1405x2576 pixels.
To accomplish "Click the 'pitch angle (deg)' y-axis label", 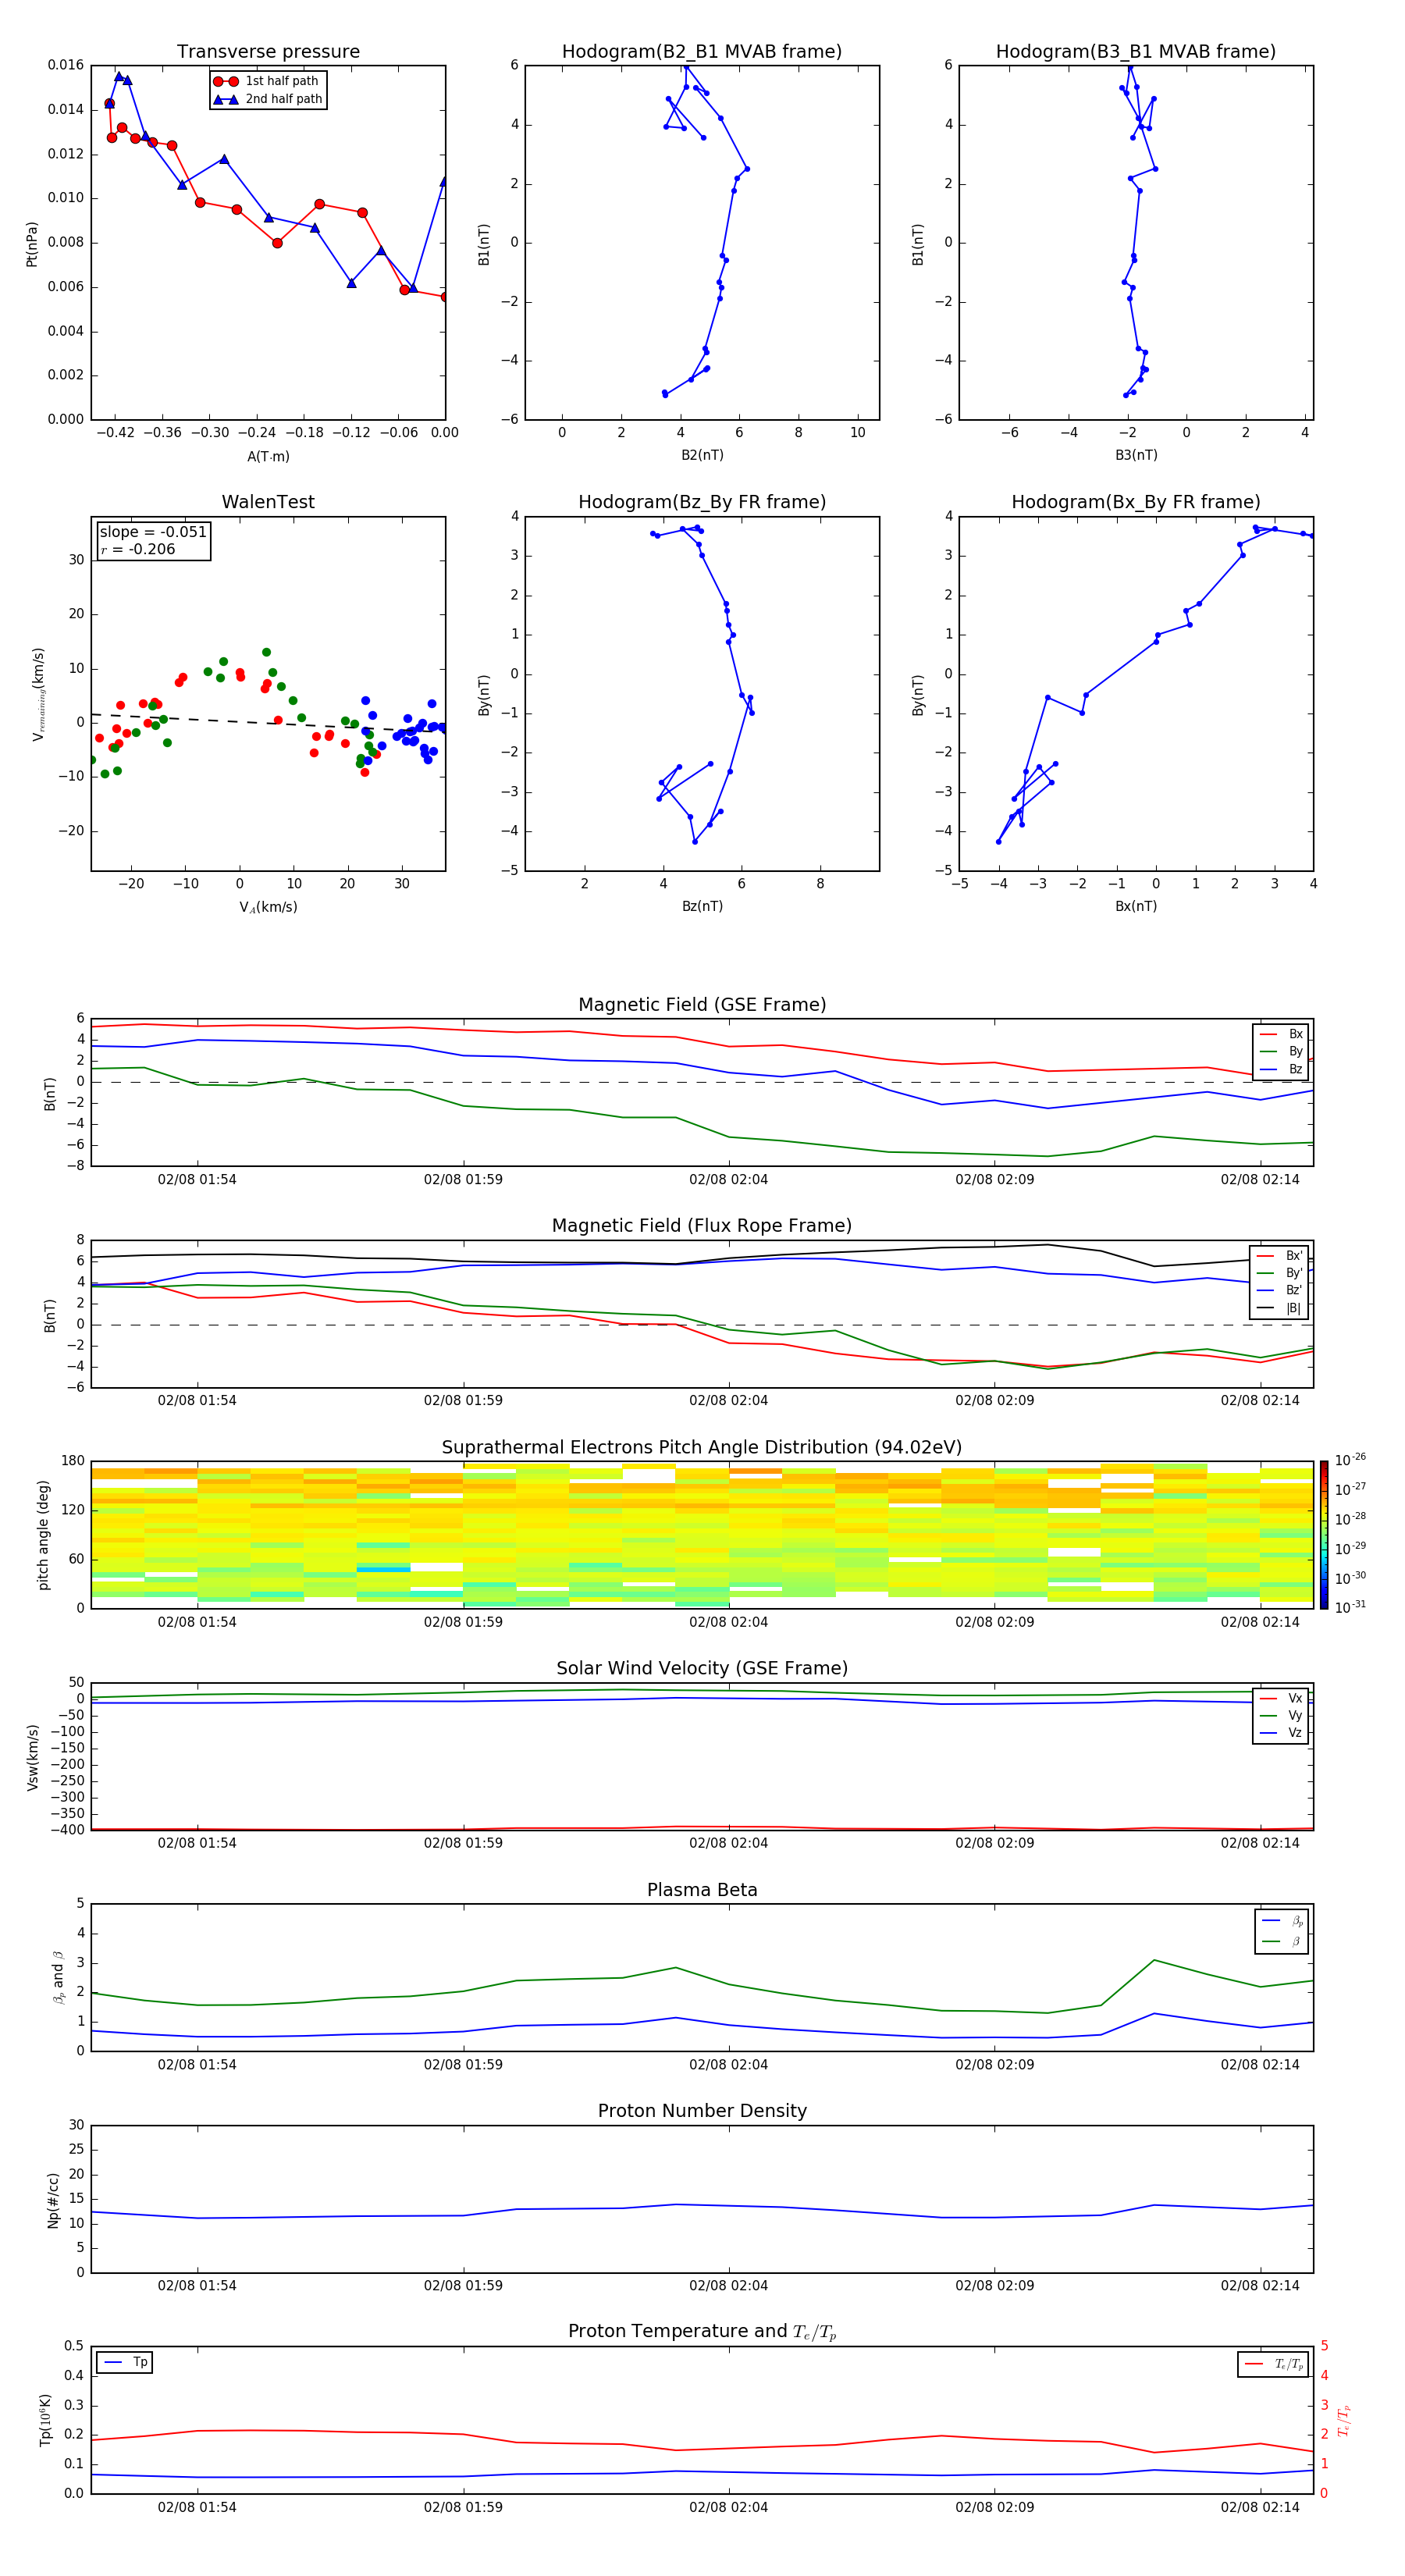I will (43, 1535).
